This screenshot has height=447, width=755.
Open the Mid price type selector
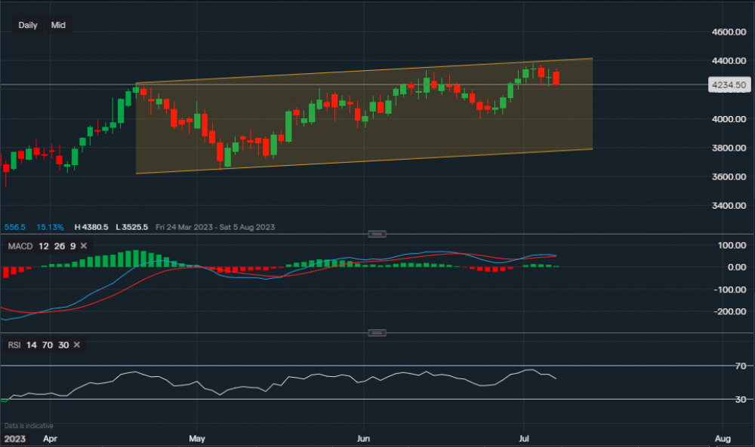(x=58, y=25)
